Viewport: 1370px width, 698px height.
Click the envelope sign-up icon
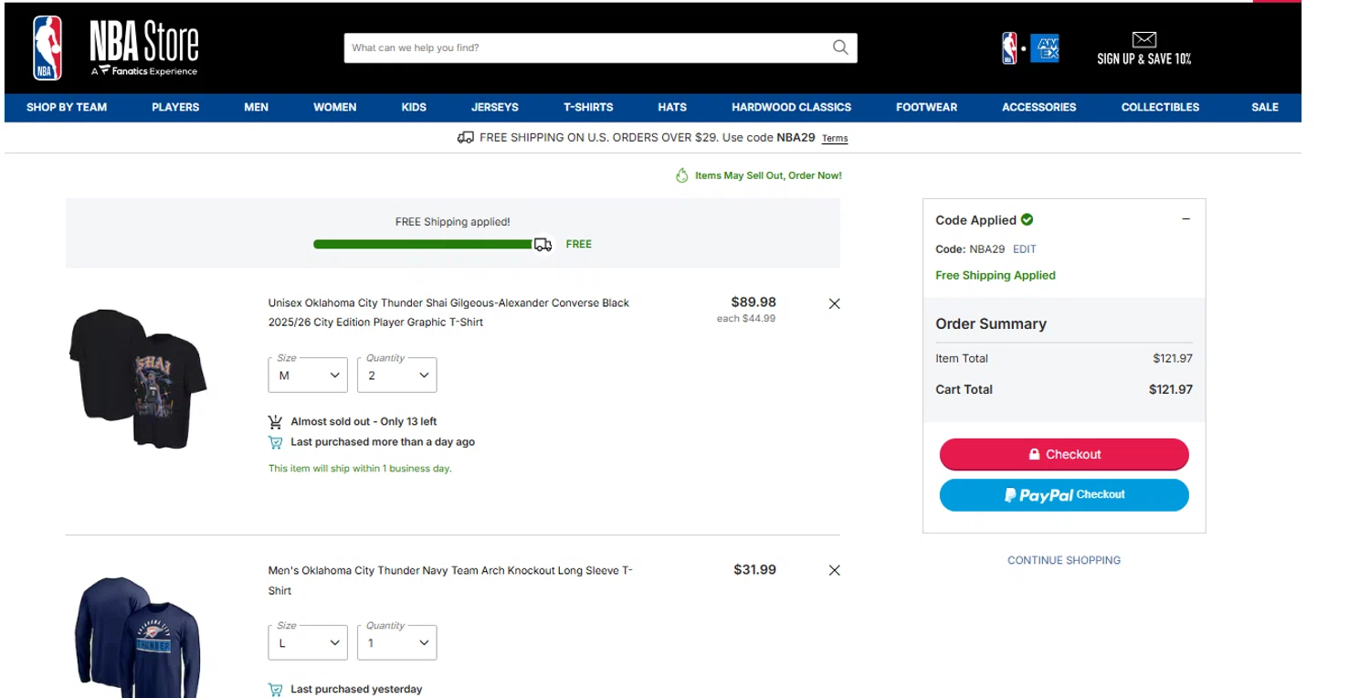point(1144,39)
